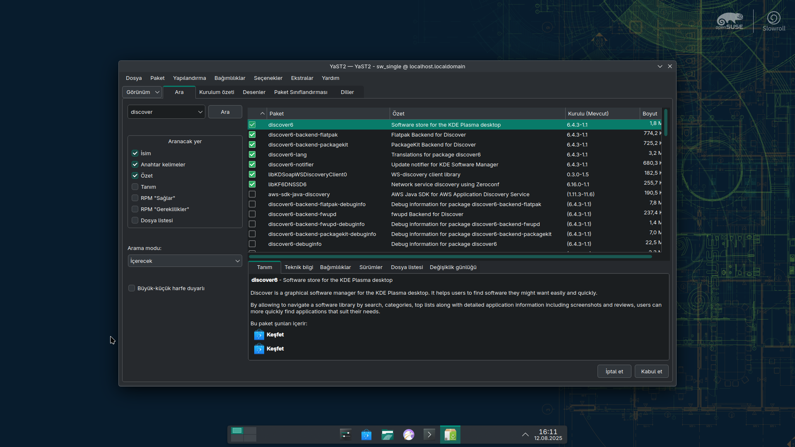Sort by Paket column header
Viewport: 795px width, 447px height.
click(328, 113)
